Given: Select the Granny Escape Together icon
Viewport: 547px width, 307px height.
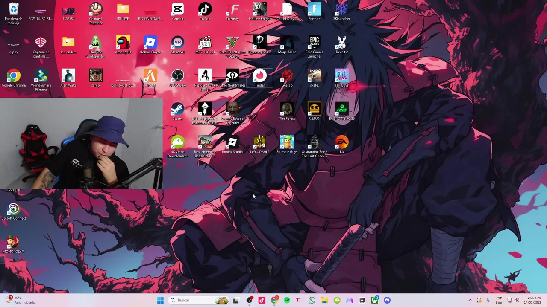Looking at the screenshot, I should (x=232, y=113).
